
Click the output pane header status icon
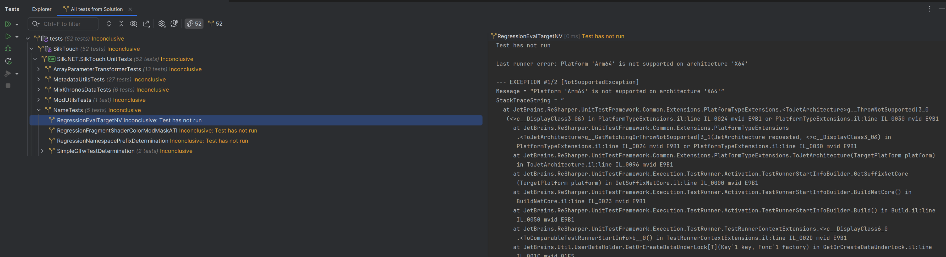coord(494,36)
